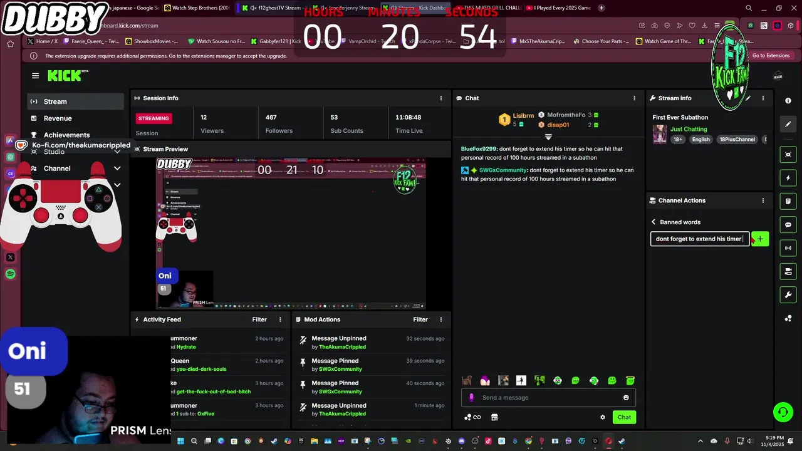Open BlueFox9299's username in chat
The height and width of the screenshot is (451, 802).
tap(479, 149)
